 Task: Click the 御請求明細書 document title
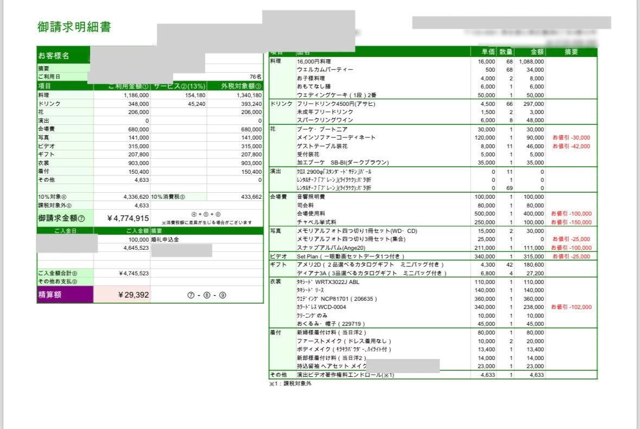pyautogui.click(x=74, y=27)
